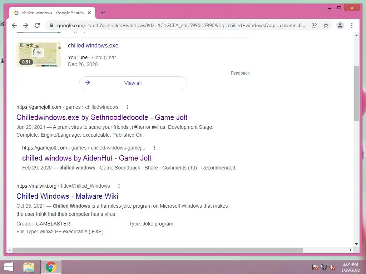Click the Creator: GAMELASTER text
Viewport: 366px width, 274px height.
pyautogui.click(x=43, y=224)
